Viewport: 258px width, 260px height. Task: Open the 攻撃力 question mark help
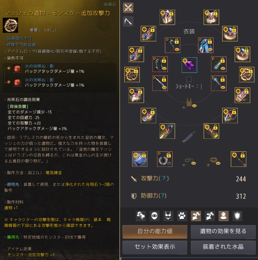tap(164, 179)
